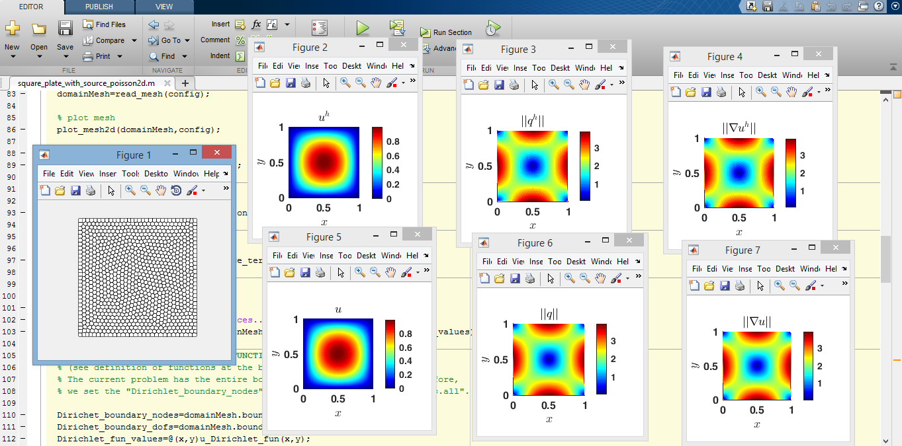Toggle breakpoint on line 93
Viewport: 902px width, 446px height.
22,213
